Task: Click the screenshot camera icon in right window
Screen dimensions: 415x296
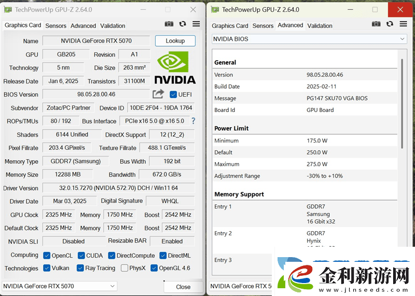Action: coord(376,24)
